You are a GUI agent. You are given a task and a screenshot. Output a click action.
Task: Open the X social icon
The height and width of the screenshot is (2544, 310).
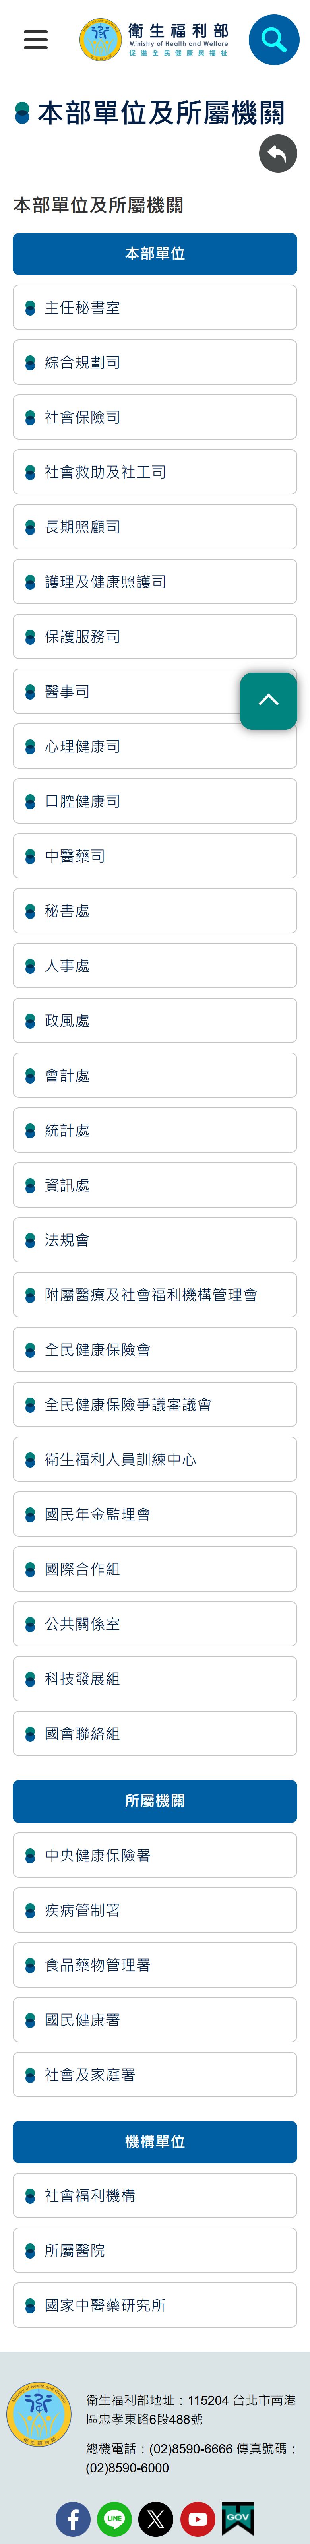[155, 2518]
